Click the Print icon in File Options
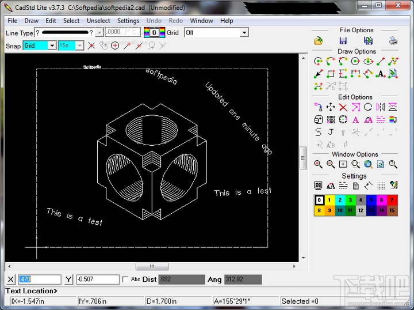414x310 pixels. [x=393, y=40]
